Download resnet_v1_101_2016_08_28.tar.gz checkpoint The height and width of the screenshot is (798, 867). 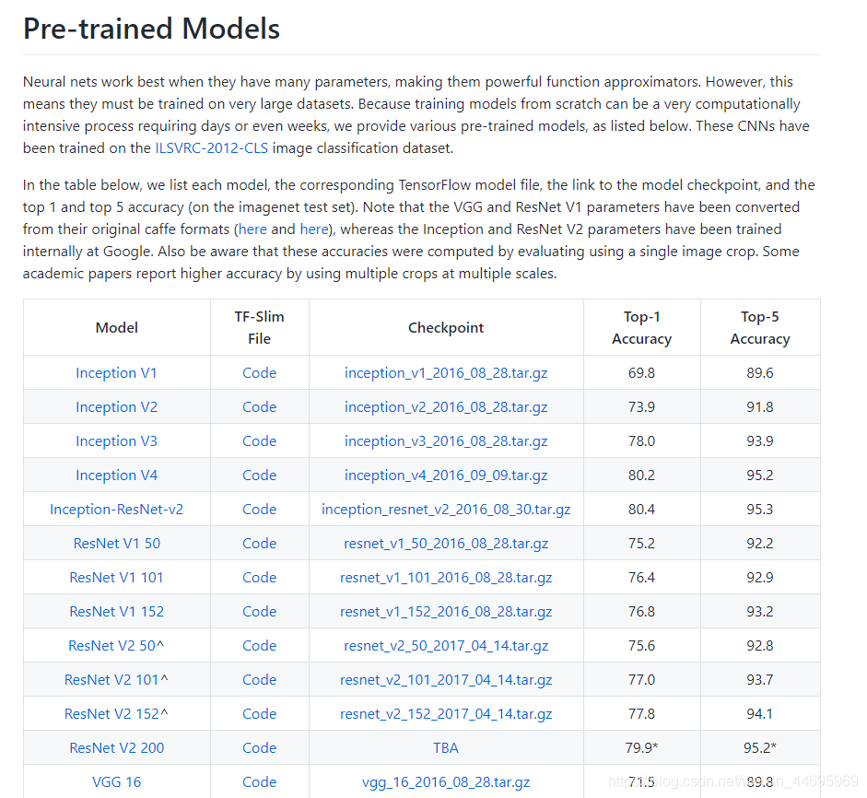(x=446, y=578)
